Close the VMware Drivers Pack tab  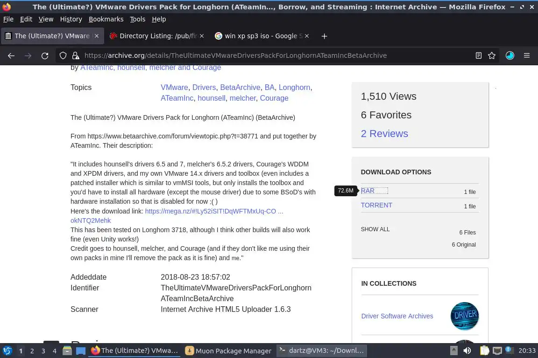click(97, 36)
